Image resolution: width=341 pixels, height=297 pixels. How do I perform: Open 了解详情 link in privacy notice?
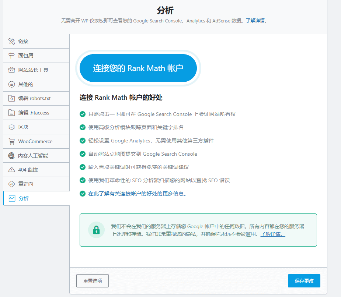coord(273,234)
